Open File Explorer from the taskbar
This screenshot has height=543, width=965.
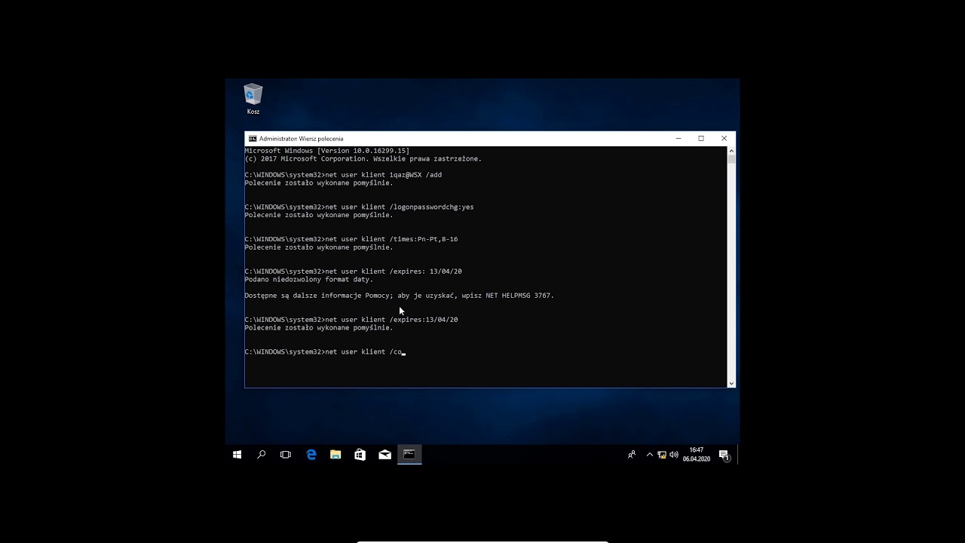pyautogui.click(x=335, y=455)
